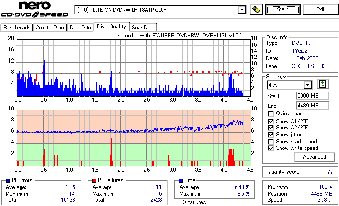Open the 4 X speed dropdown arrow
This screenshot has height=206, width=339.
(x=308, y=85)
